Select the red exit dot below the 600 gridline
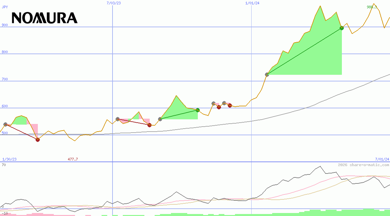Image resolution: width=390 pixels, height=216 pixels. [x=219, y=107]
